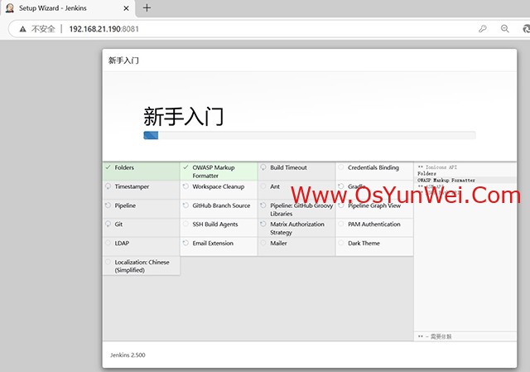The height and width of the screenshot is (372, 530).
Task: Click the pending icon beside Gradle
Action: pyautogui.click(x=341, y=186)
